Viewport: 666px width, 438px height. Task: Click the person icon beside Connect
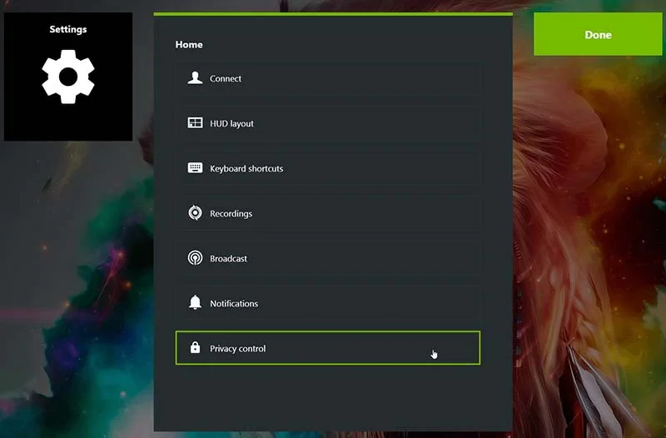click(x=195, y=78)
